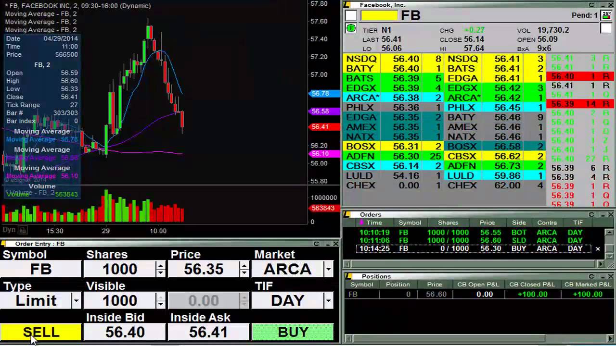Click the Dyn chart lock icon
The width and height of the screenshot is (616, 346).
point(23,230)
